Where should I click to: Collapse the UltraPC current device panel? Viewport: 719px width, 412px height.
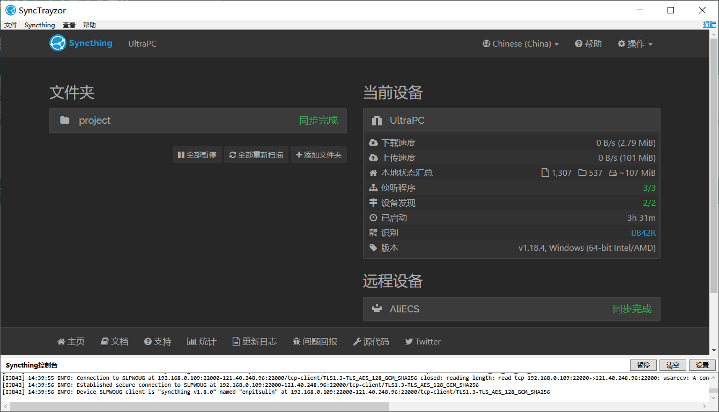(512, 121)
